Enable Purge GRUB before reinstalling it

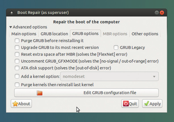point(17,41)
